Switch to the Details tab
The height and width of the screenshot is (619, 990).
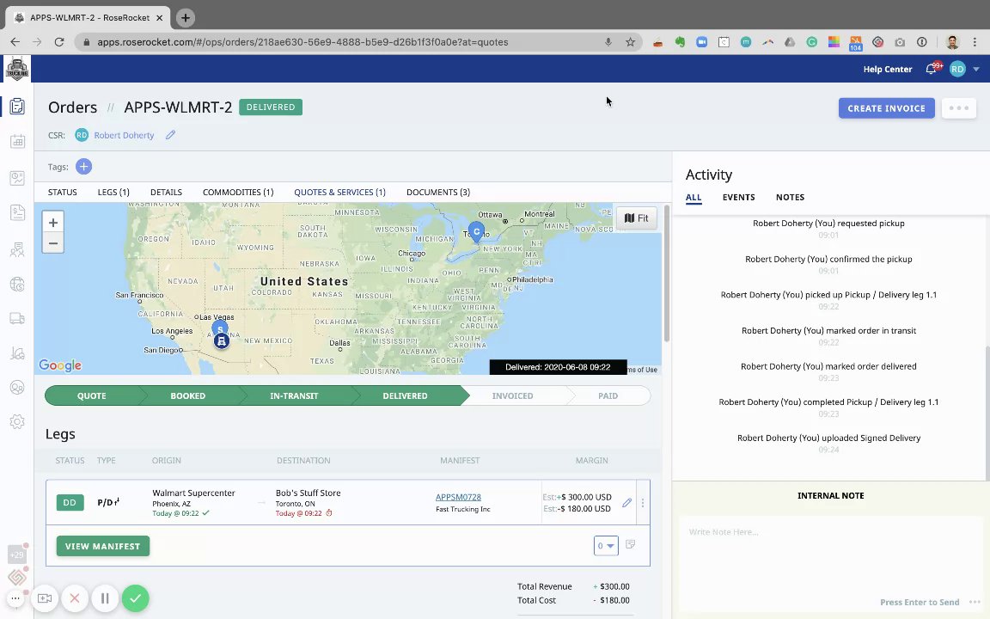click(166, 192)
